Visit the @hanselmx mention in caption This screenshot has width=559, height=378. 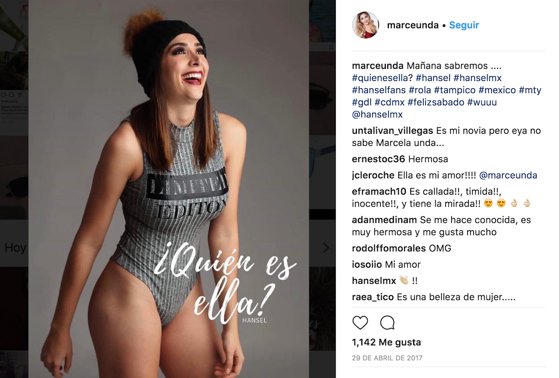coord(377,114)
